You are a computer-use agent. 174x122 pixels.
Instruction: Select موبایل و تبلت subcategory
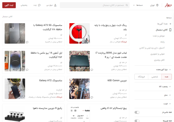pos(159,36)
